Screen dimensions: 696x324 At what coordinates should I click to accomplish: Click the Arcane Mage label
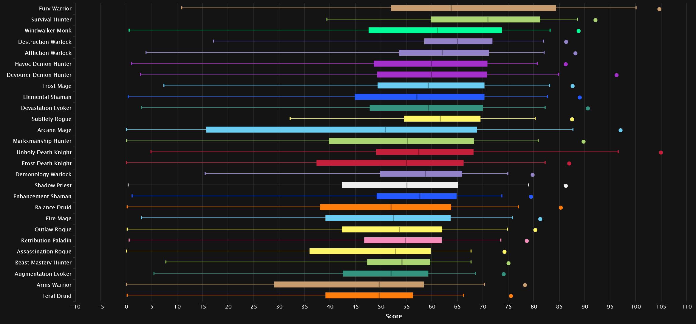click(x=54, y=130)
